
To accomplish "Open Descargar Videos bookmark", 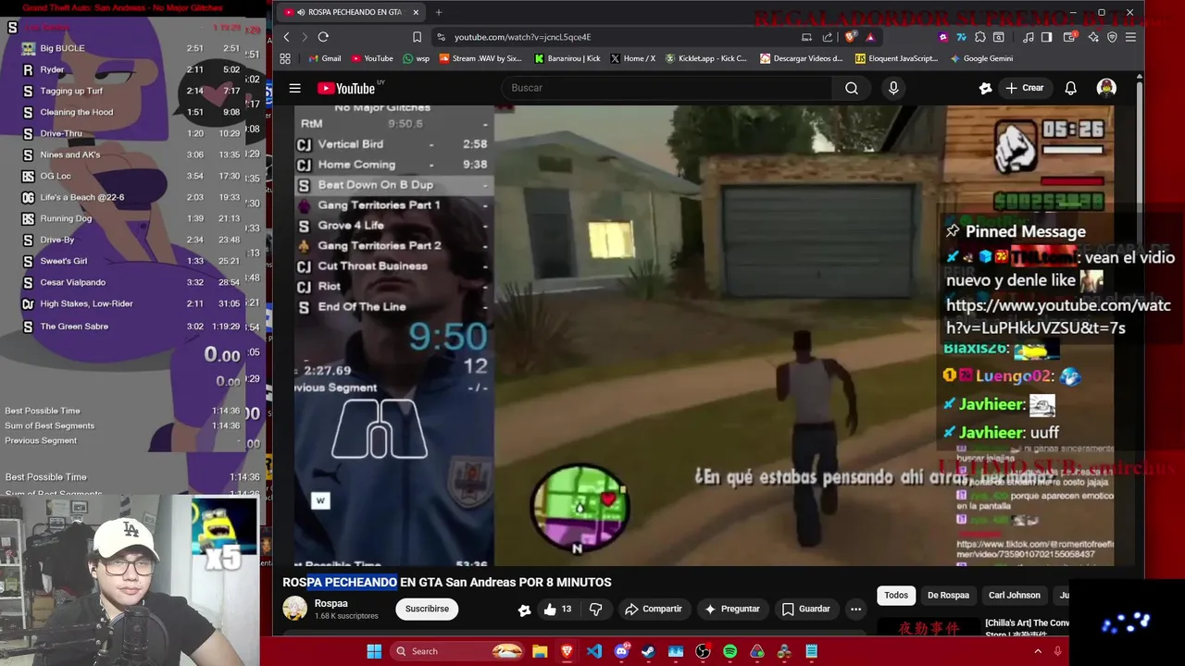I will tap(802, 58).
